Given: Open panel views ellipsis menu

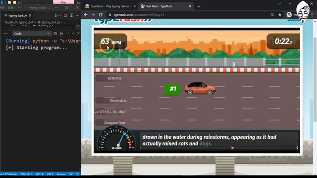Looking at the screenshot, I should [6, 34].
